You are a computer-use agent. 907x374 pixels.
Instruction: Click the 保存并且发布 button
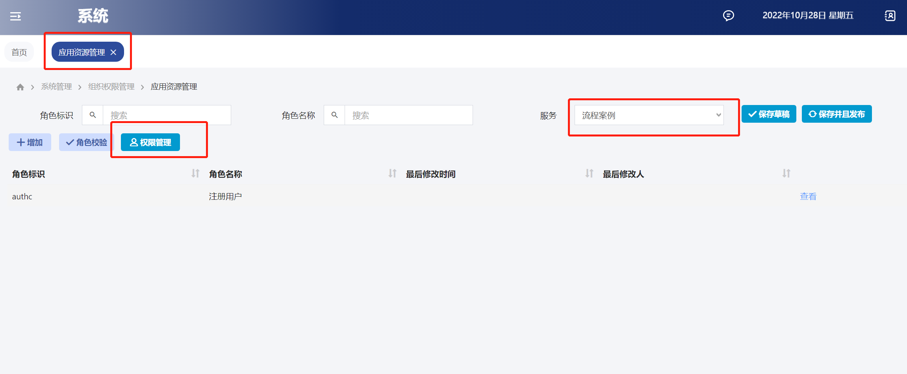[x=837, y=114]
